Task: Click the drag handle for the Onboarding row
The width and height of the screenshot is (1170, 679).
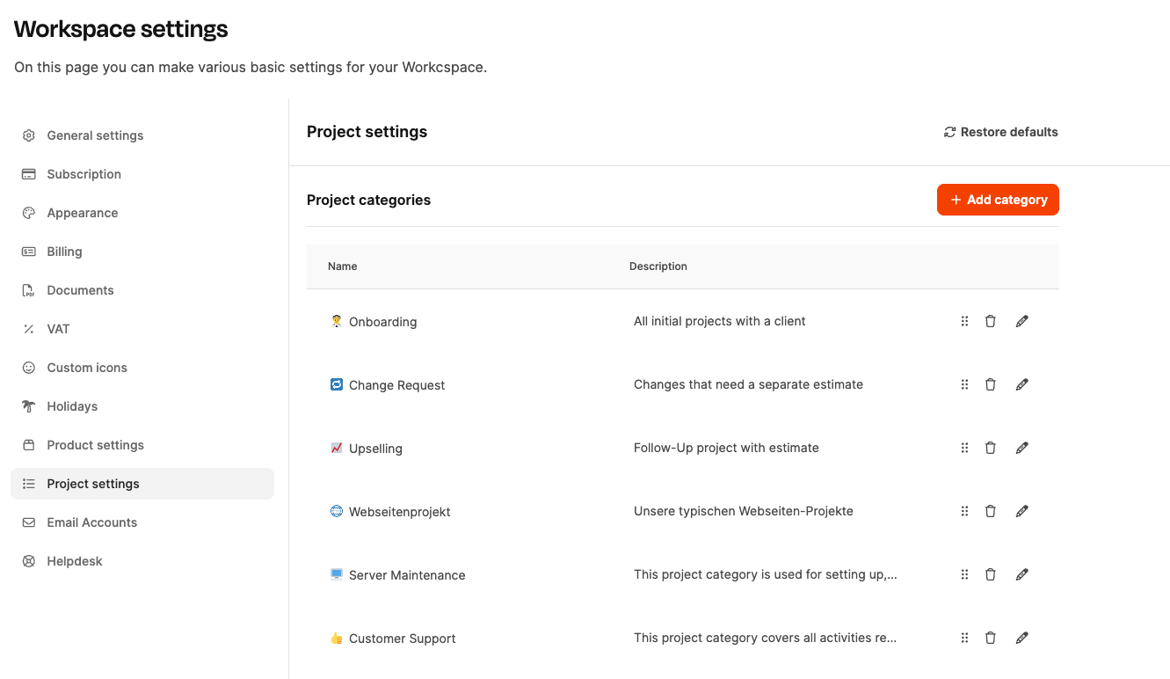Action: click(x=964, y=321)
